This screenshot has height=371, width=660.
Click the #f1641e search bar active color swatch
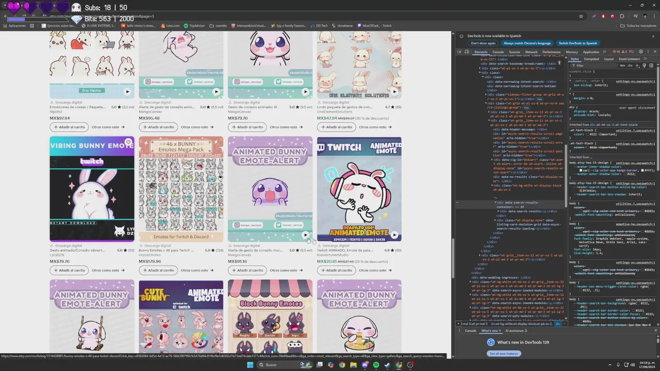coord(582,191)
